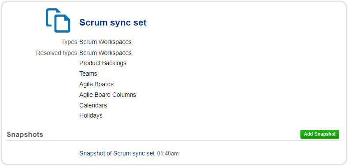Click the Teams resolved type
The image size is (348, 166).
click(x=88, y=74)
